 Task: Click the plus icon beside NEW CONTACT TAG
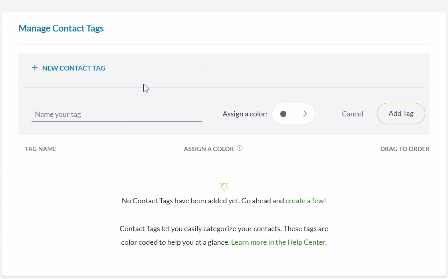35,68
